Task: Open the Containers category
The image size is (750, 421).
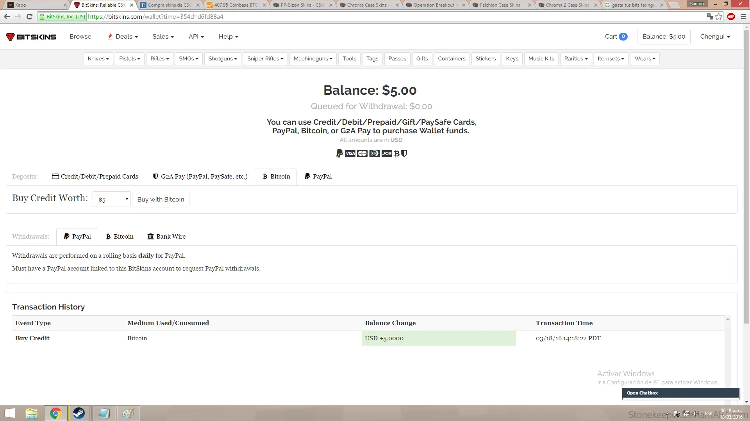Action: click(x=452, y=58)
